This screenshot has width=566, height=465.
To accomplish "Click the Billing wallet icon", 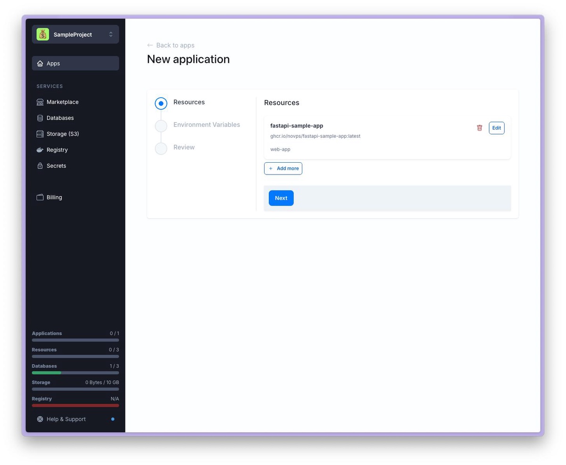I will [x=40, y=197].
